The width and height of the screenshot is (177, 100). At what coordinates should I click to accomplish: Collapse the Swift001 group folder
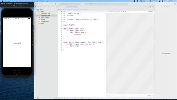pyautogui.click(x=37, y=12)
